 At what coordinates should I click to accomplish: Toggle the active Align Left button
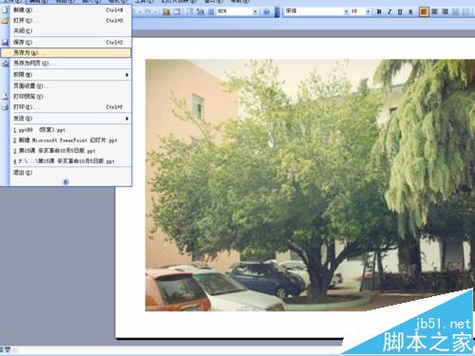point(424,11)
